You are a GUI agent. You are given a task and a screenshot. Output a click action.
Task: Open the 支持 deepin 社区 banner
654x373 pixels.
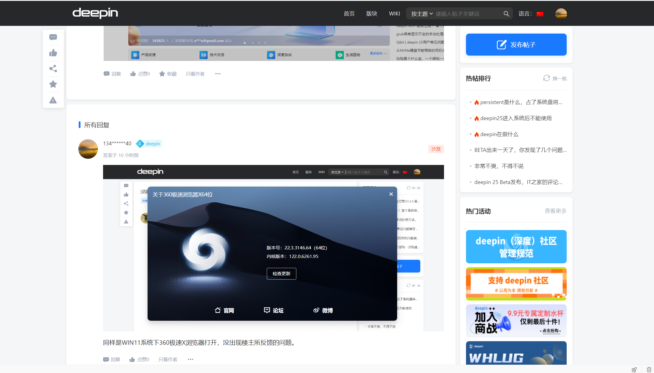516,284
